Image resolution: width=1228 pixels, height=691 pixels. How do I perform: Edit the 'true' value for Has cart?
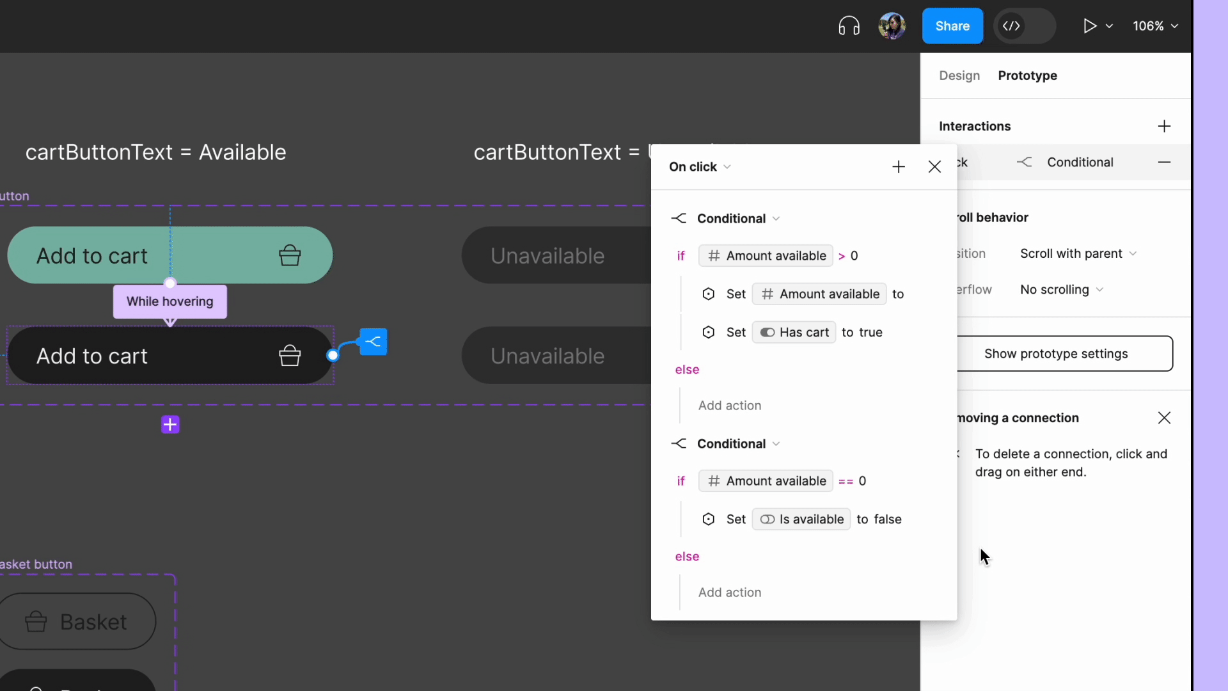[870, 333]
